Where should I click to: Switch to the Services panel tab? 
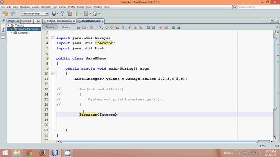26,21
